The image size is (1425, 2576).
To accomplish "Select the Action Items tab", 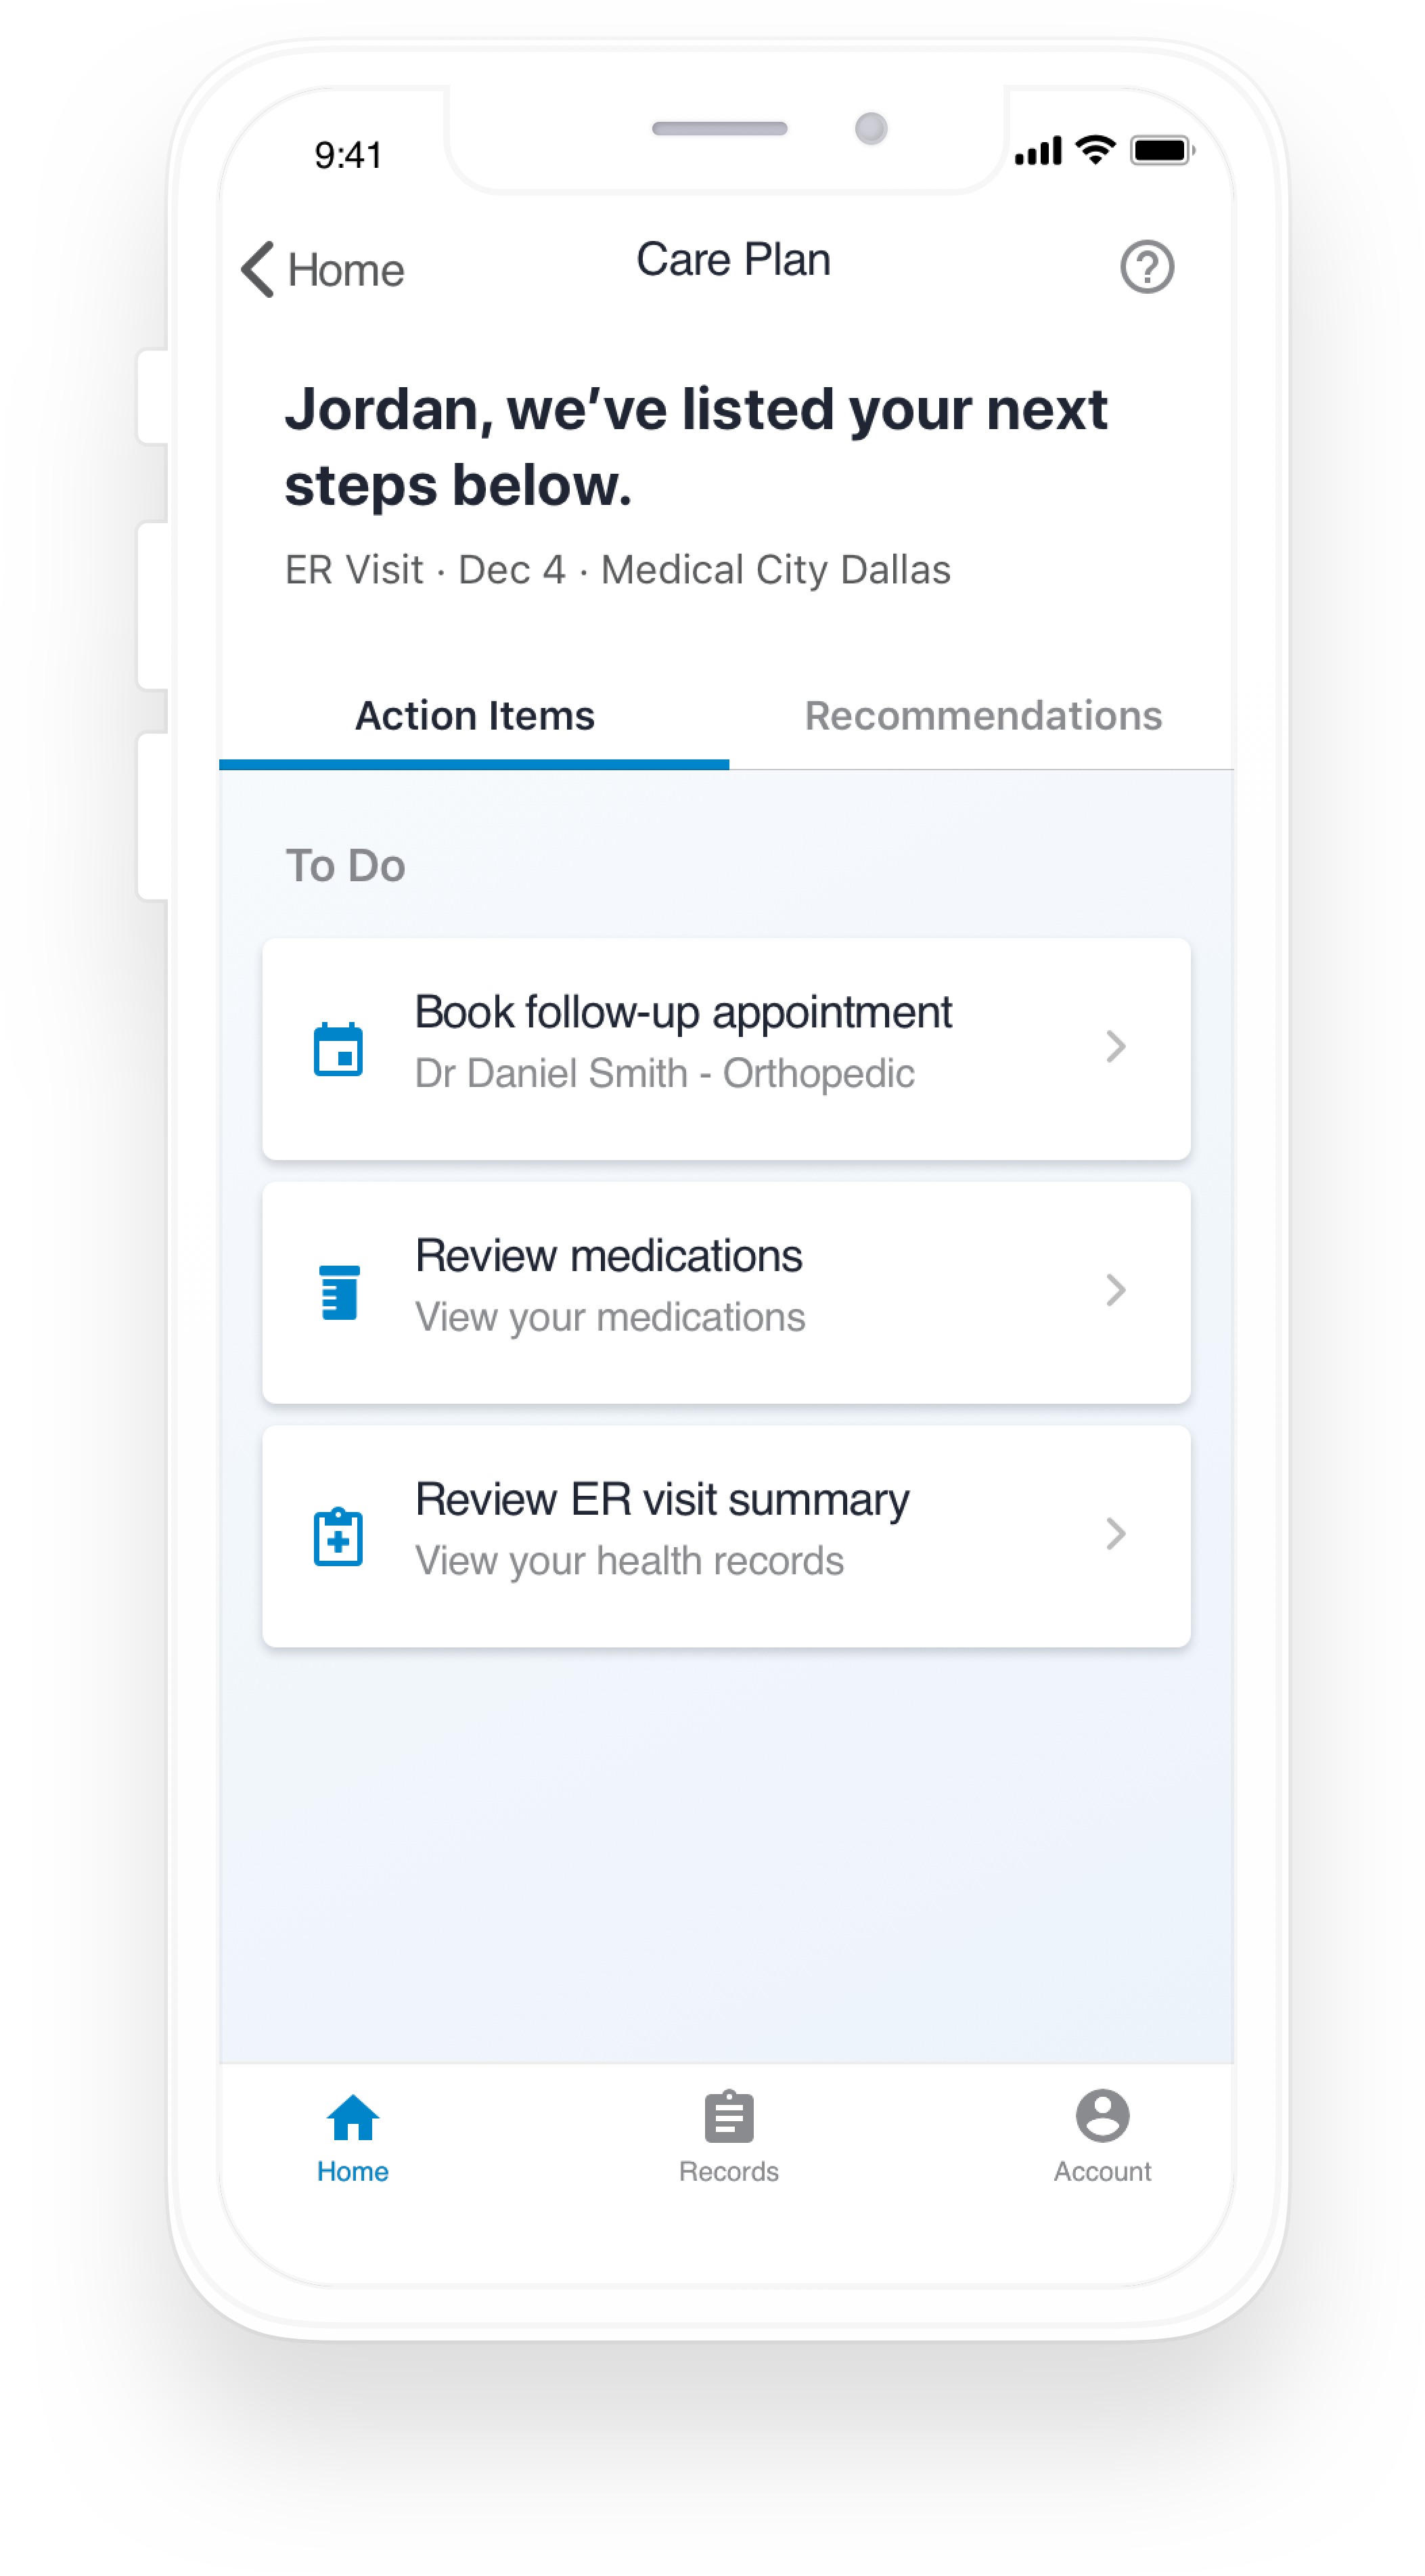I will click(474, 715).
